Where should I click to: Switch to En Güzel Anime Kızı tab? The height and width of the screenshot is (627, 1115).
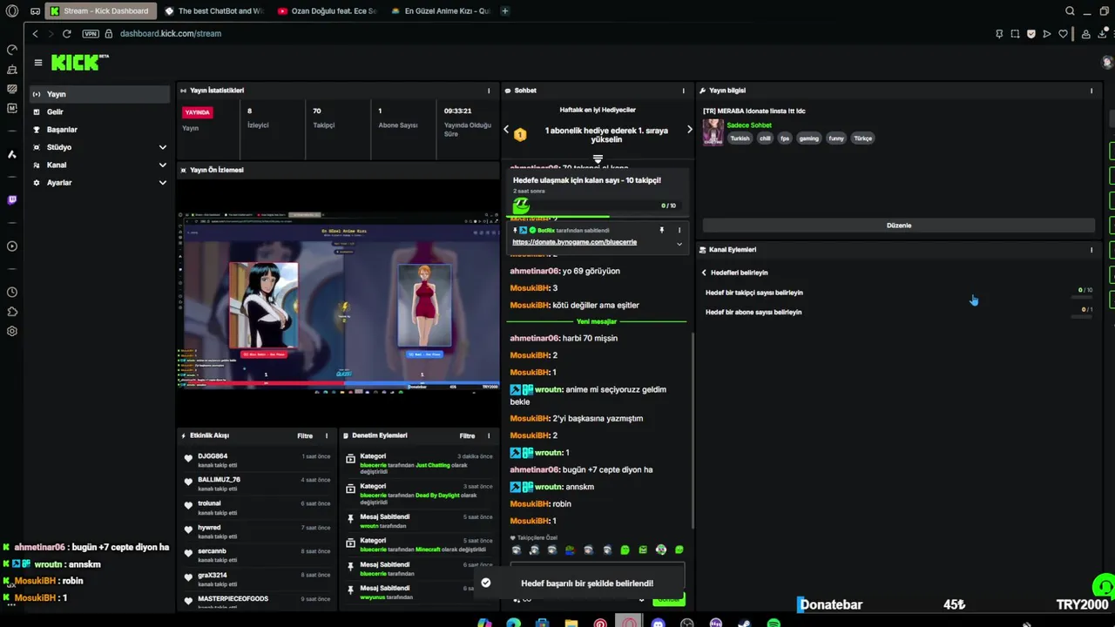(441, 11)
